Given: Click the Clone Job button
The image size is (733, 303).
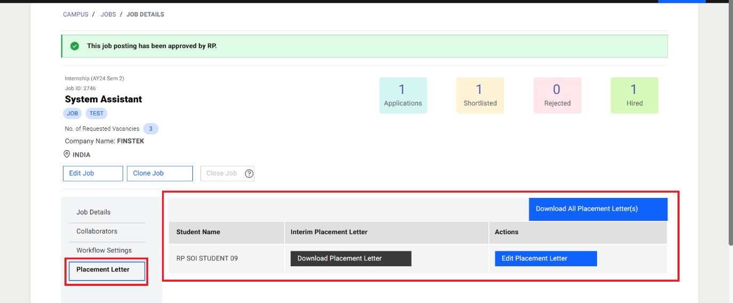Looking at the screenshot, I should pyautogui.click(x=159, y=173).
